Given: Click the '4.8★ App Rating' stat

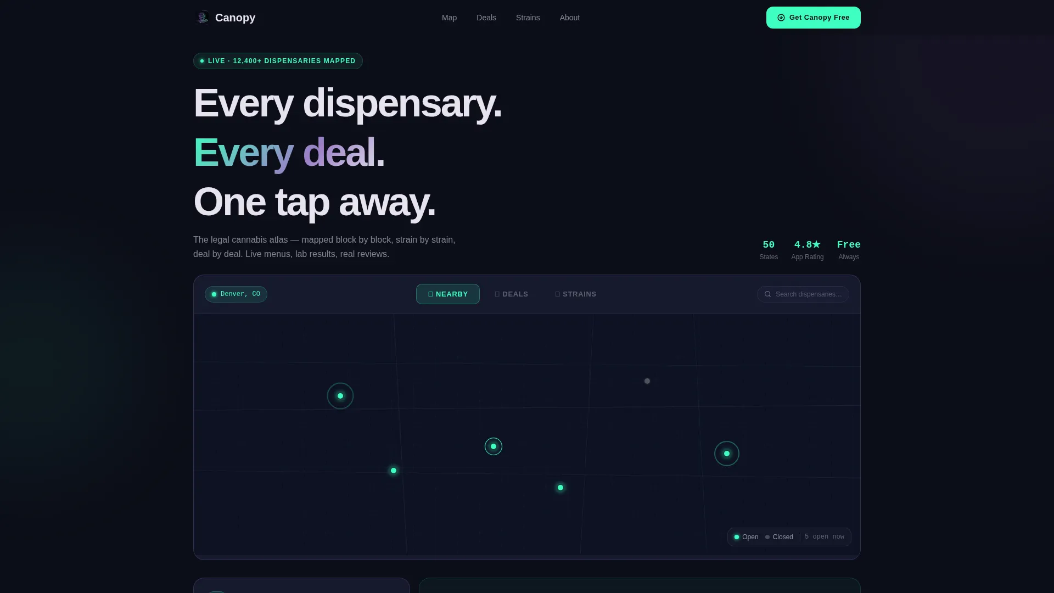Looking at the screenshot, I should [808, 250].
